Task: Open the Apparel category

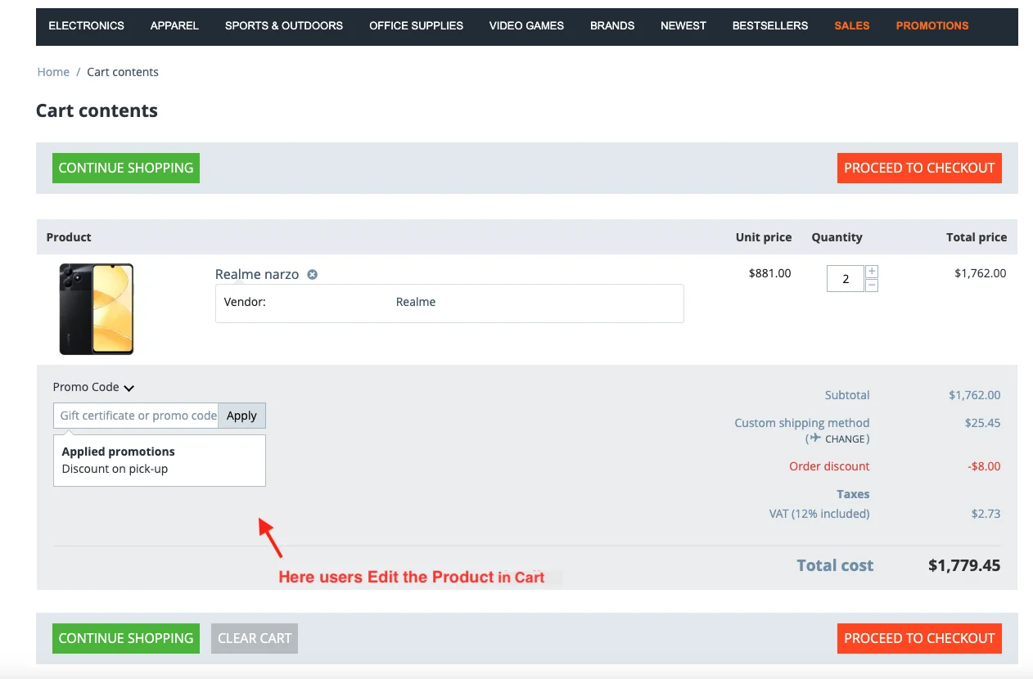Action: [x=174, y=25]
